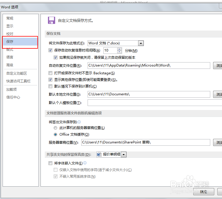This screenshot has width=222, height=199.
Task: Click the 自动恢复文件位置 path field
Action: (149, 65)
